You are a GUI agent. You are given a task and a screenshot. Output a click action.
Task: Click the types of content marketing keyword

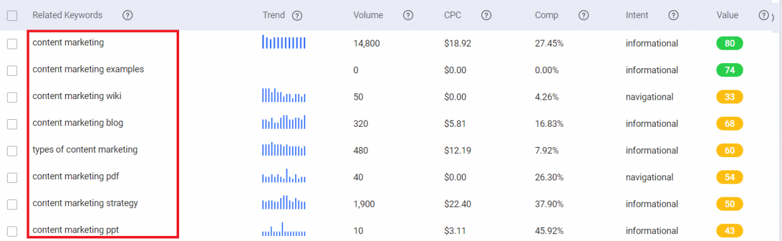pyautogui.click(x=85, y=150)
